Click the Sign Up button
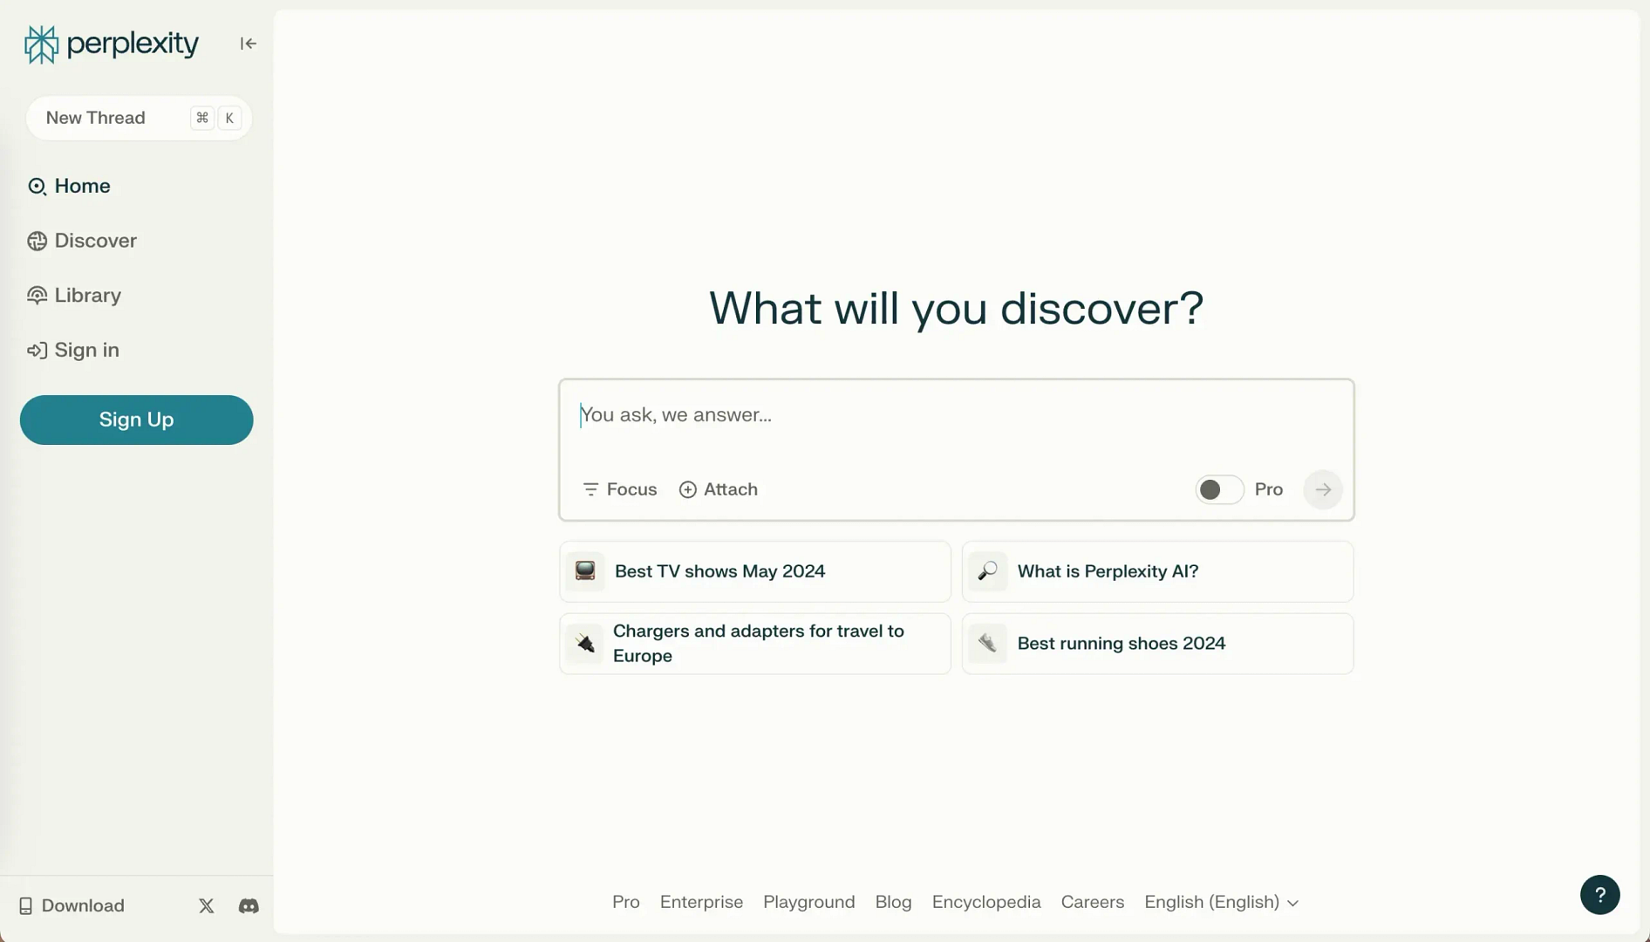The height and width of the screenshot is (942, 1650). coord(137,420)
